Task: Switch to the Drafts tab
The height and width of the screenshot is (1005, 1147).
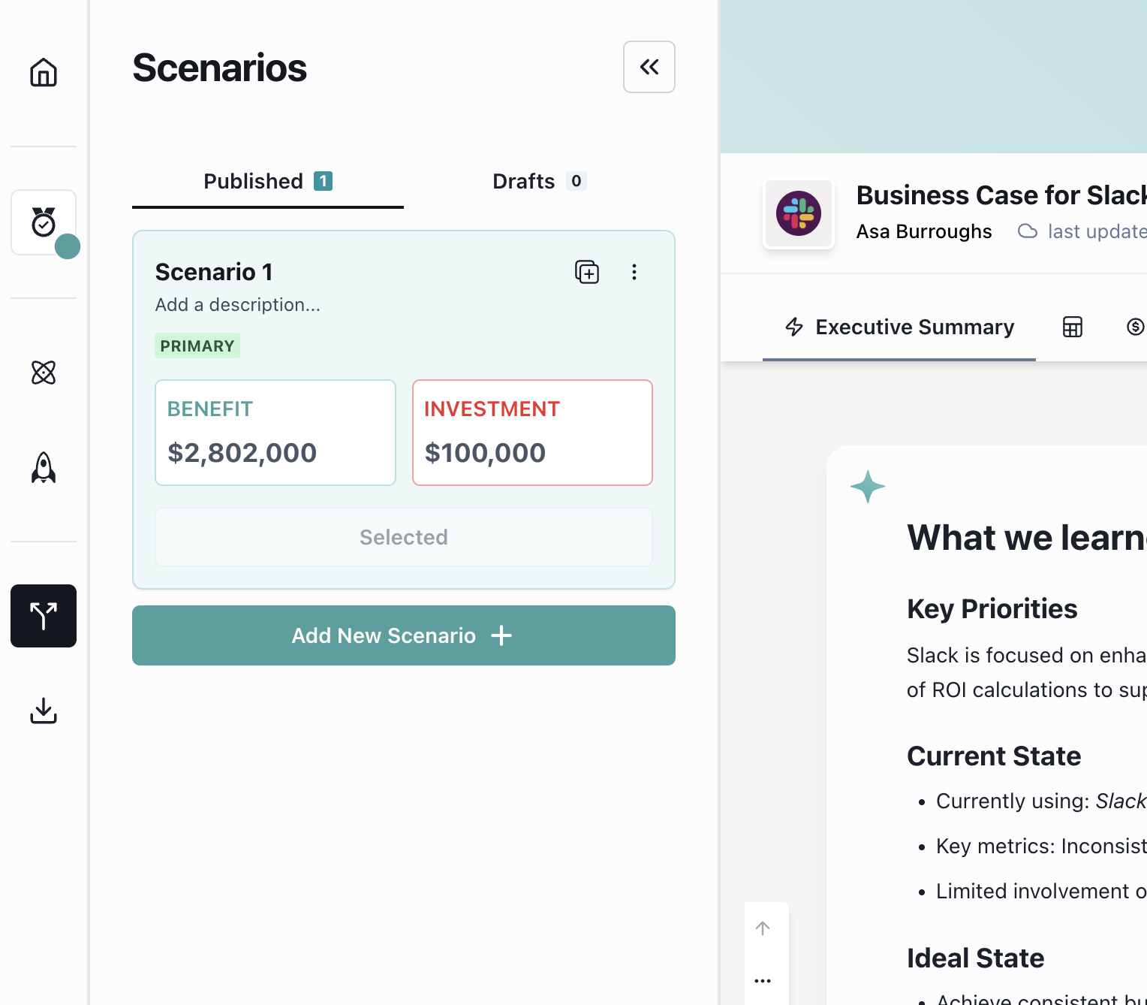Action: (x=538, y=181)
